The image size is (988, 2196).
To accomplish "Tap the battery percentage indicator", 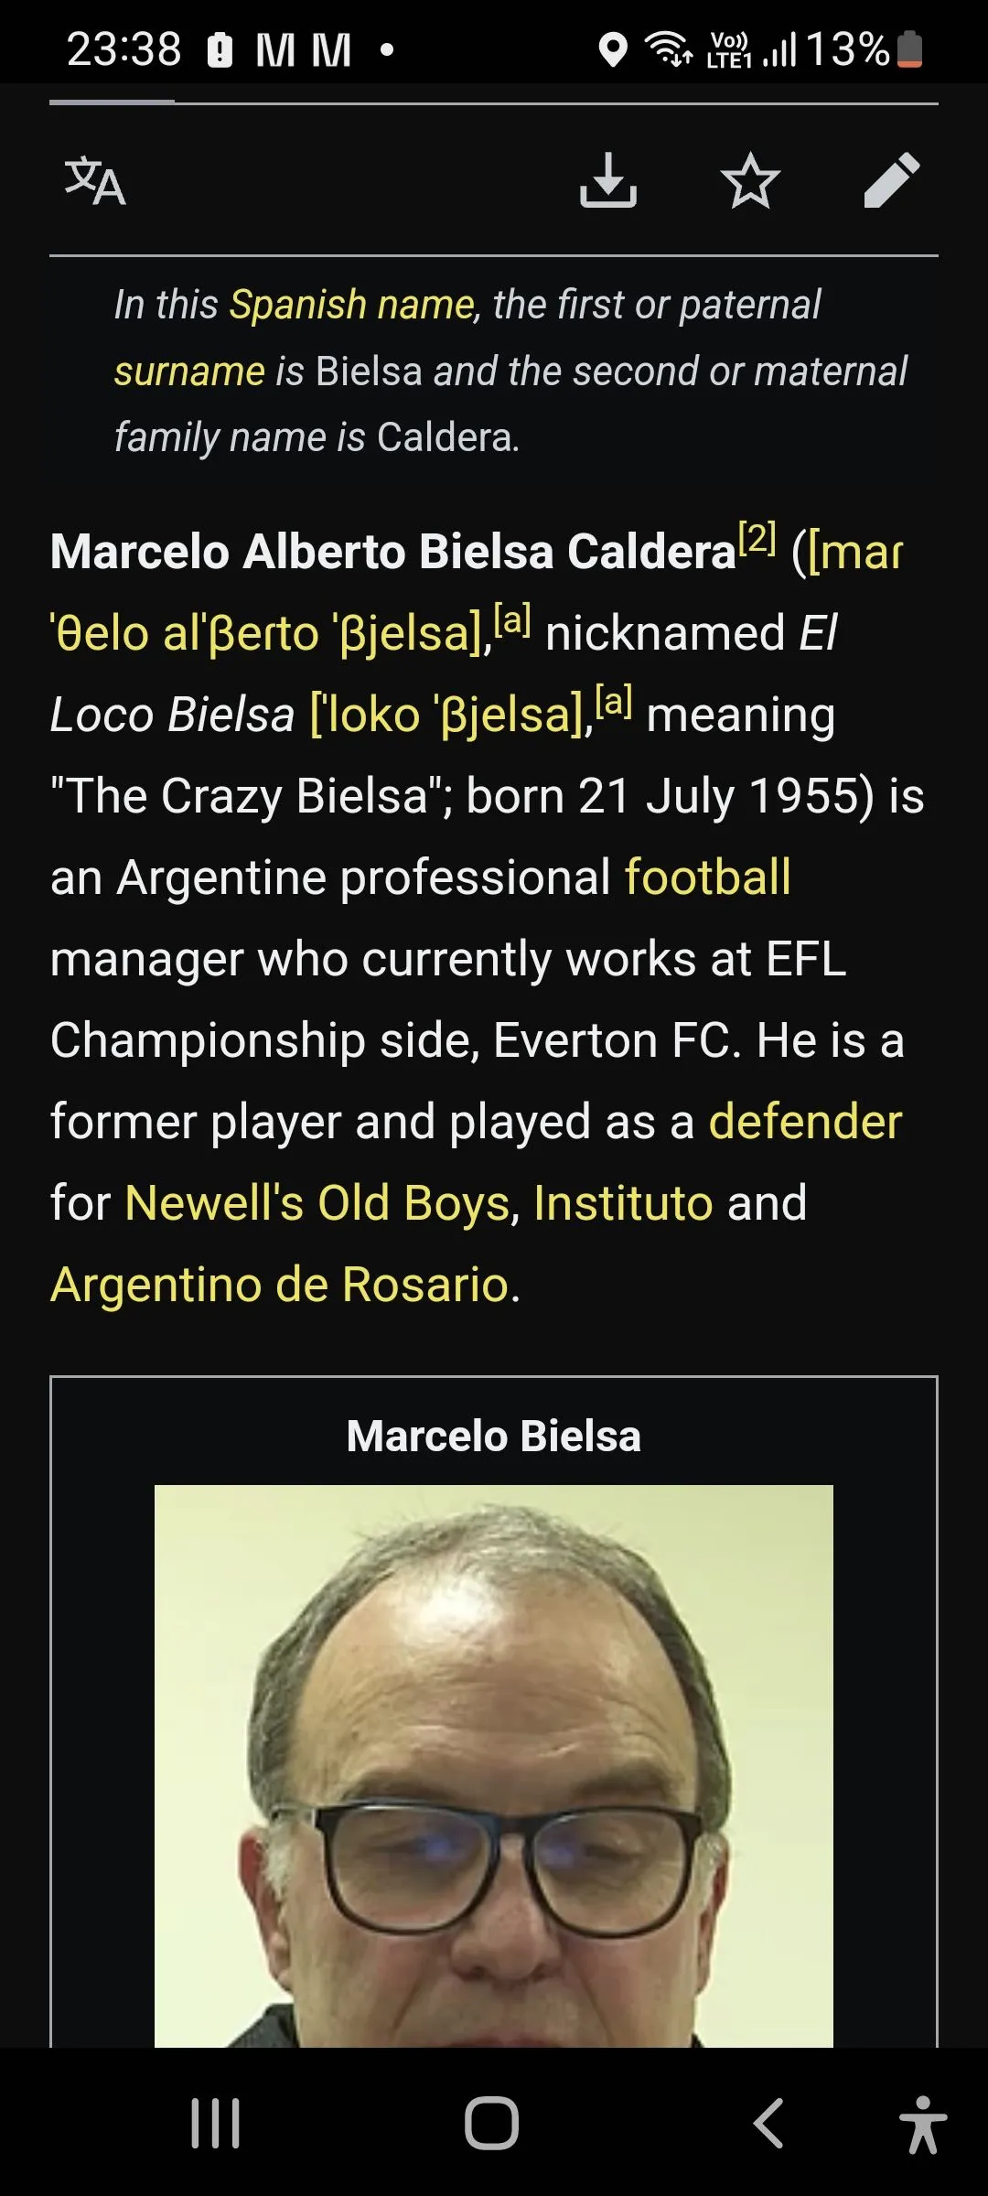I will pos(846,49).
